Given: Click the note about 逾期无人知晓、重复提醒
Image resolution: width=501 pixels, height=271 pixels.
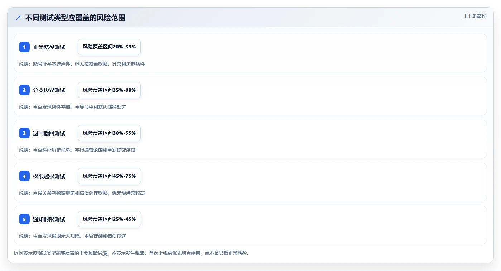Looking at the screenshot, I should (72, 236).
